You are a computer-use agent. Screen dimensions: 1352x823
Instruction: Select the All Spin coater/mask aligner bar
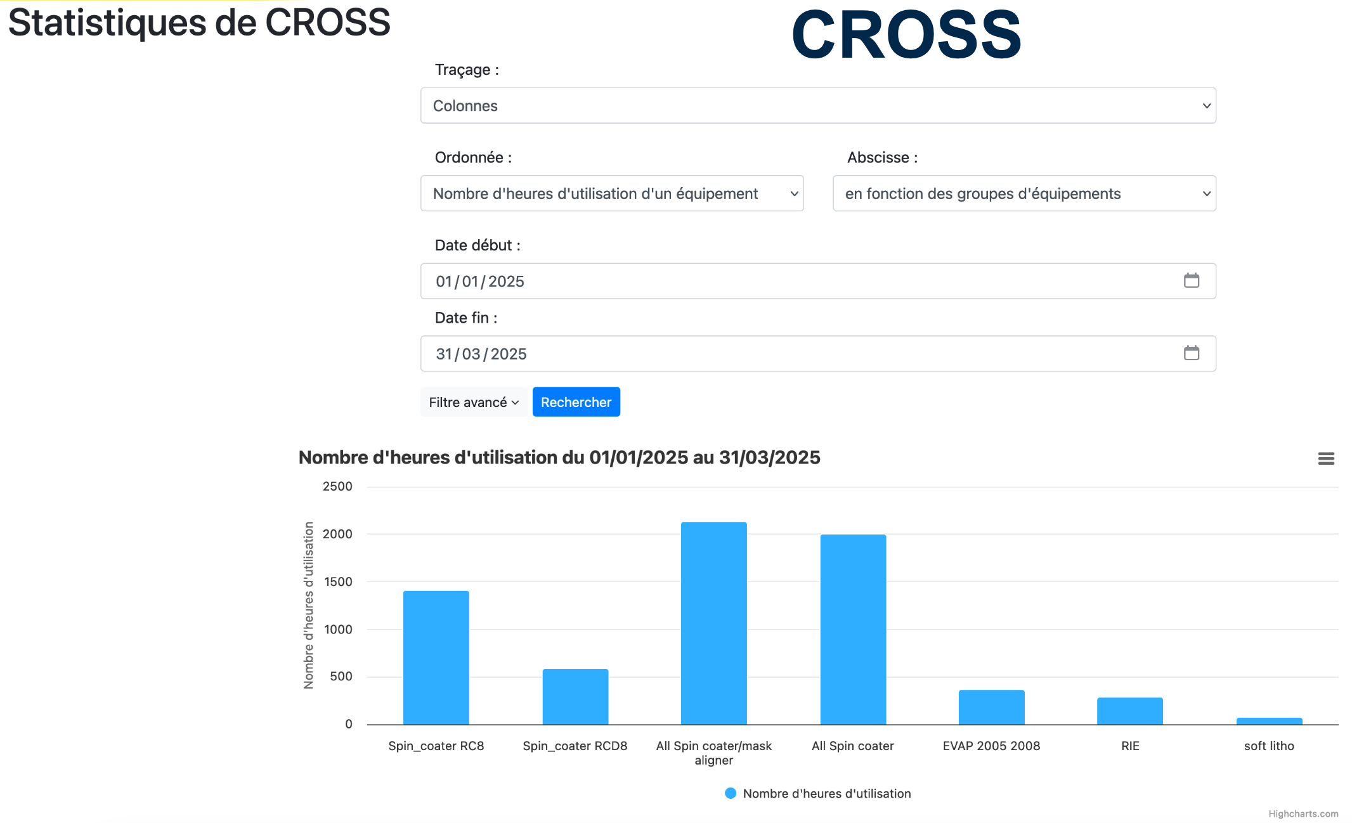(714, 623)
